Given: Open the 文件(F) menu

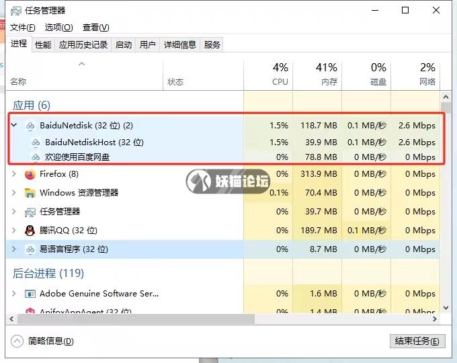Looking at the screenshot, I should [x=23, y=28].
